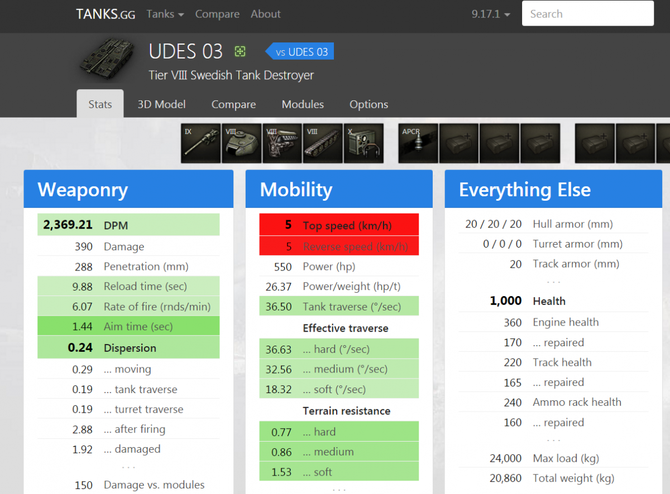
Task: Click the tier X radio module icon
Action: pos(363,143)
